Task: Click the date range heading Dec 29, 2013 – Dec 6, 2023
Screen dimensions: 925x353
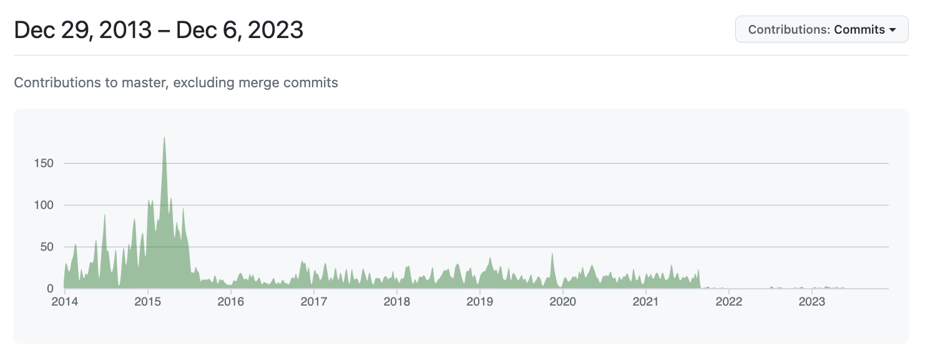Action: (x=159, y=29)
